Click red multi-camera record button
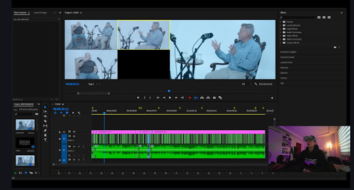Viewport: 354px width, 190px height. (190, 98)
